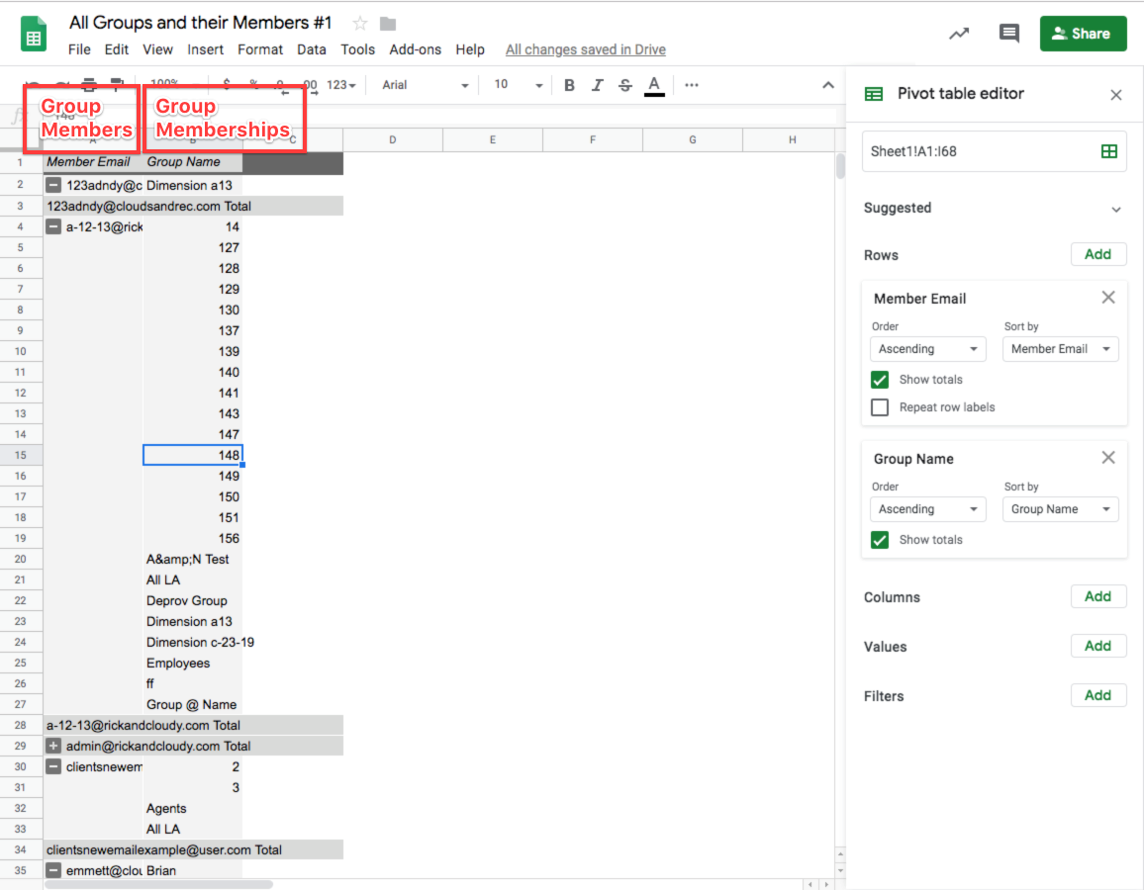Open the Data menu
This screenshot has width=1144, height=890.
[312, 49]
